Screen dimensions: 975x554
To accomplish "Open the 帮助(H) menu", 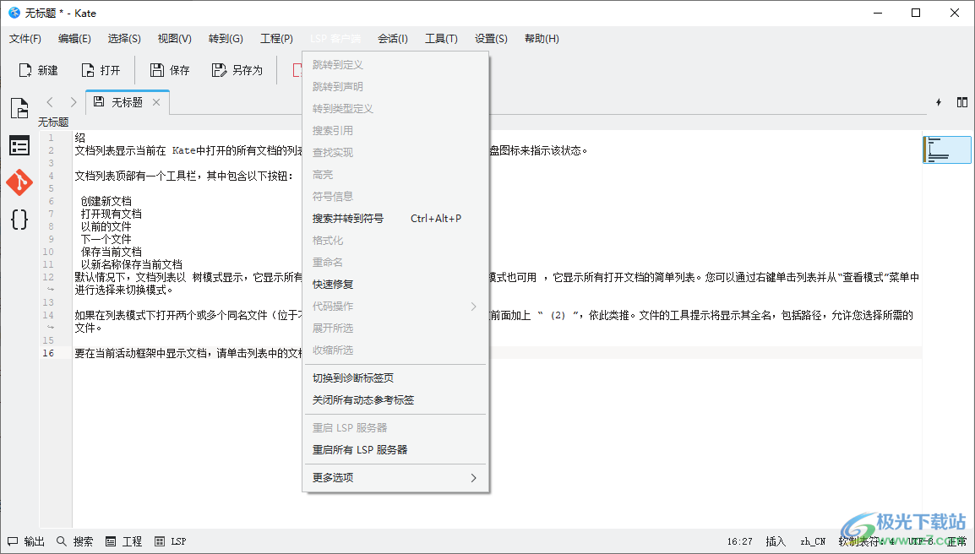I will pos(542,39).
